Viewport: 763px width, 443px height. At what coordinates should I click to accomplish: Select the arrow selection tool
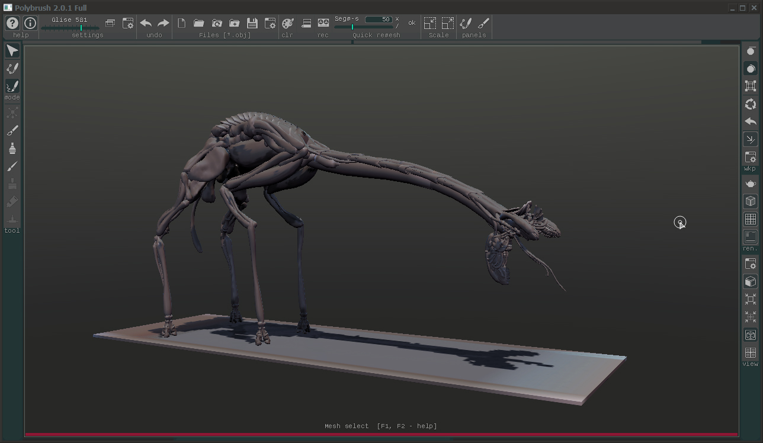pyautogui.click(x=12, y=50)
